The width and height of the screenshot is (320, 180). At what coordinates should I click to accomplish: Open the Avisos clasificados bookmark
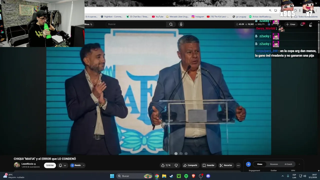[260, 17]
